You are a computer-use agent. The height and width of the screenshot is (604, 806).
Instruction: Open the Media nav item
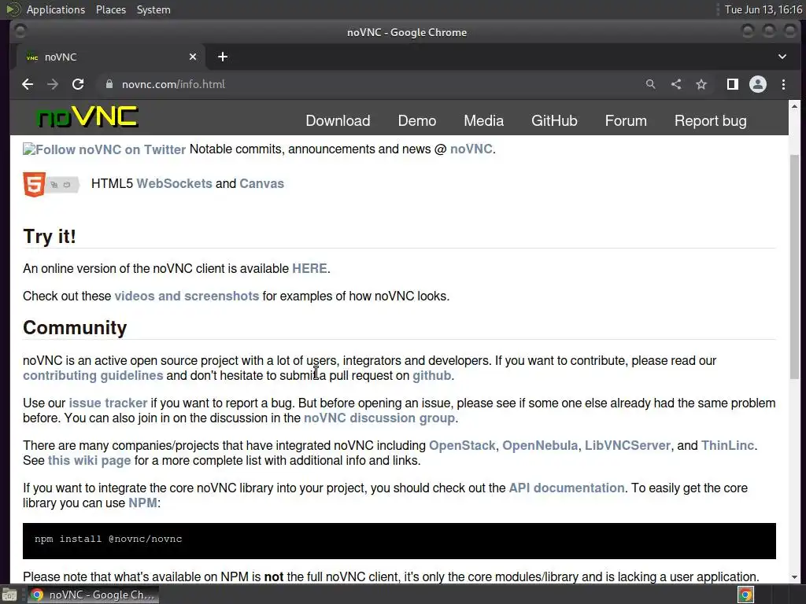pyautogui.click(x=484, y=120)
